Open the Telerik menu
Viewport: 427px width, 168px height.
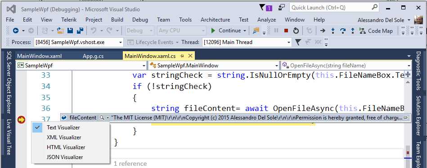click(69, 20)
